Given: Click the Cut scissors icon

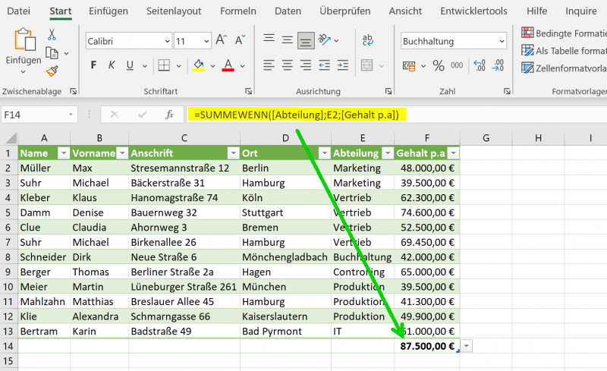Looking at the screenshot, I should tap(52, 34).
